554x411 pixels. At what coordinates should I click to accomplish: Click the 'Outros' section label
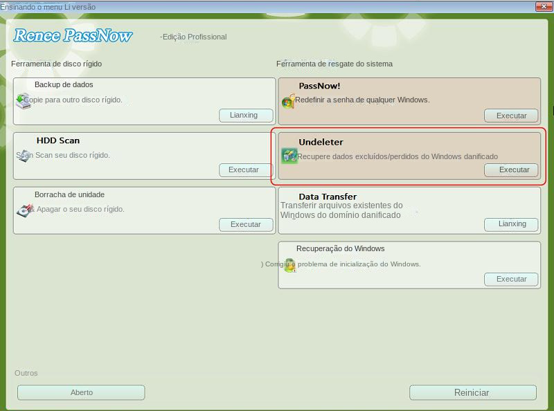[x=26, y=373]
